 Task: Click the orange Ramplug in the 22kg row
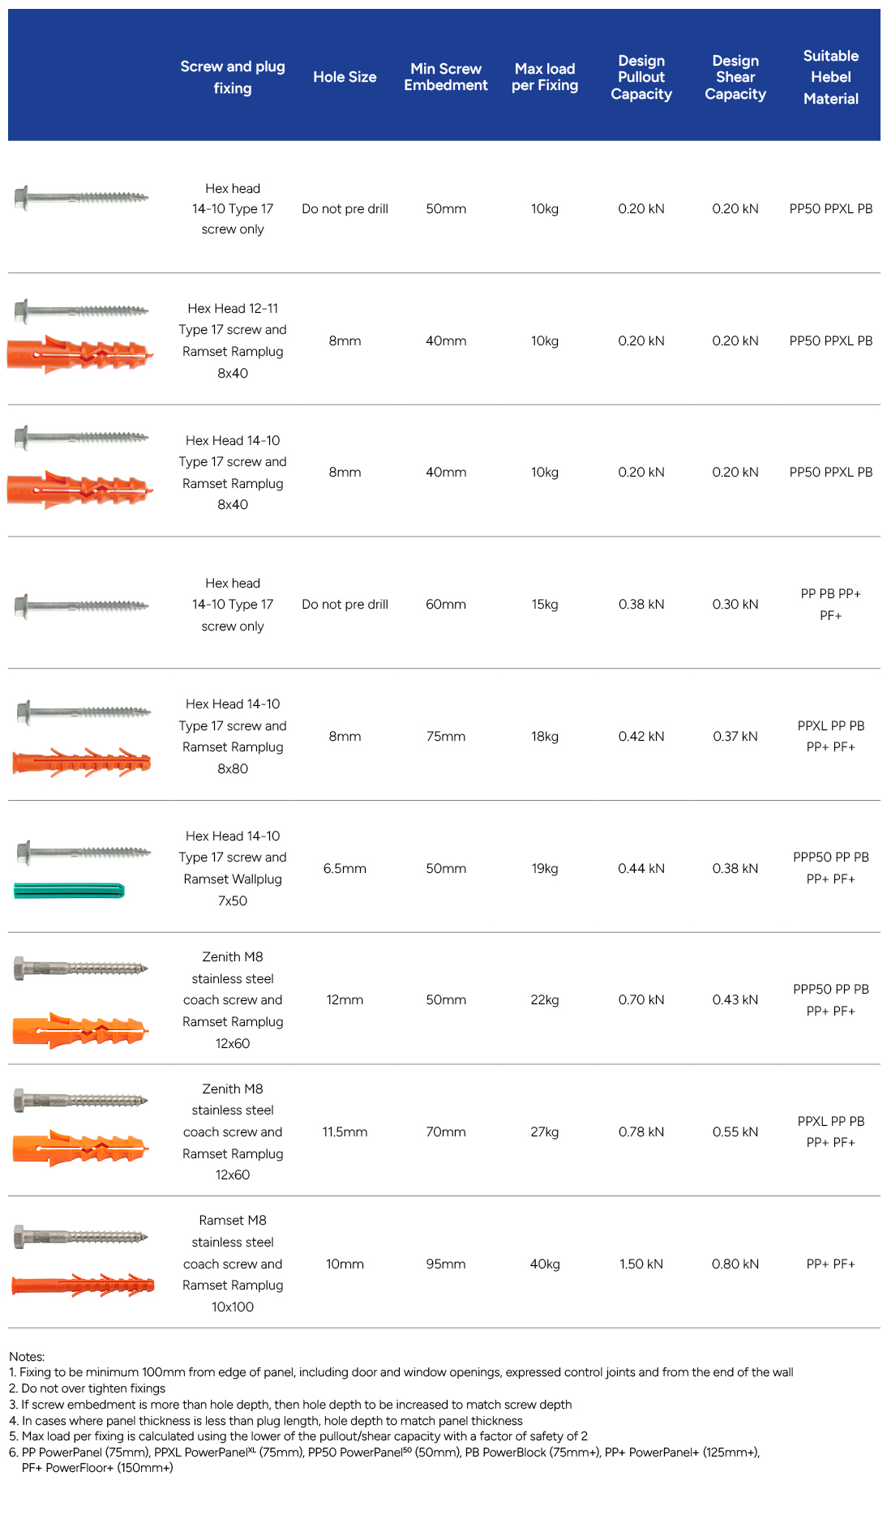(x=81, y=1031)
